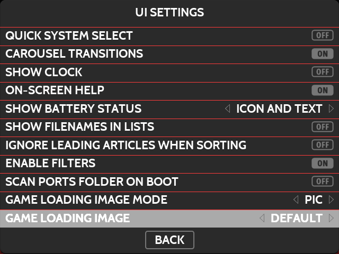Click right arrow for Show Battery Status

[x=332, y=109]
